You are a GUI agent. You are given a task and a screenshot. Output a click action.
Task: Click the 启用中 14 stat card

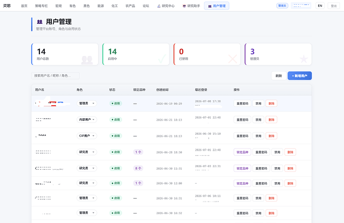[136, 54]
